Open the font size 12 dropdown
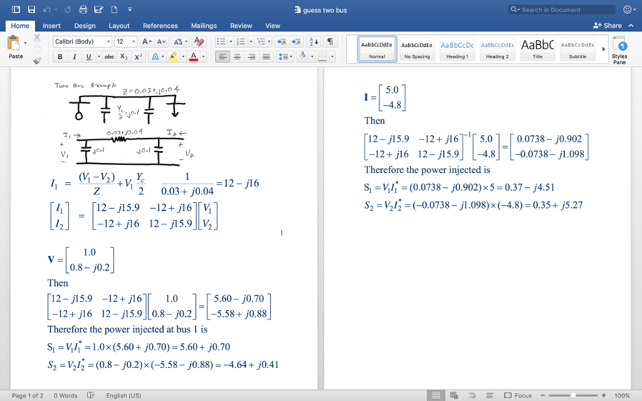Viewport: 642px width, 401px height. pyautogui.click(x=133, y=41)
